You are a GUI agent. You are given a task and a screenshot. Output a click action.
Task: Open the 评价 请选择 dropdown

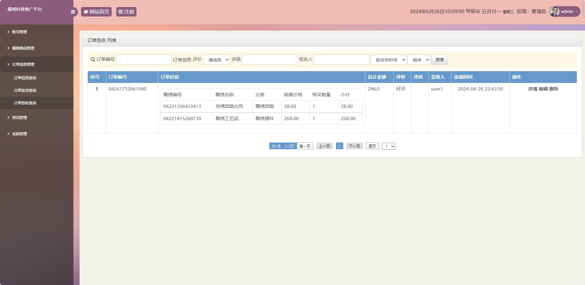216,60
